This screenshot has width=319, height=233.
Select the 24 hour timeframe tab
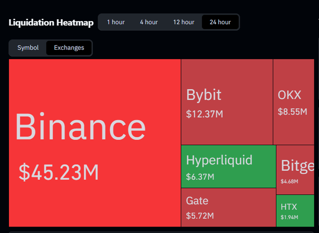coord(220,22)
